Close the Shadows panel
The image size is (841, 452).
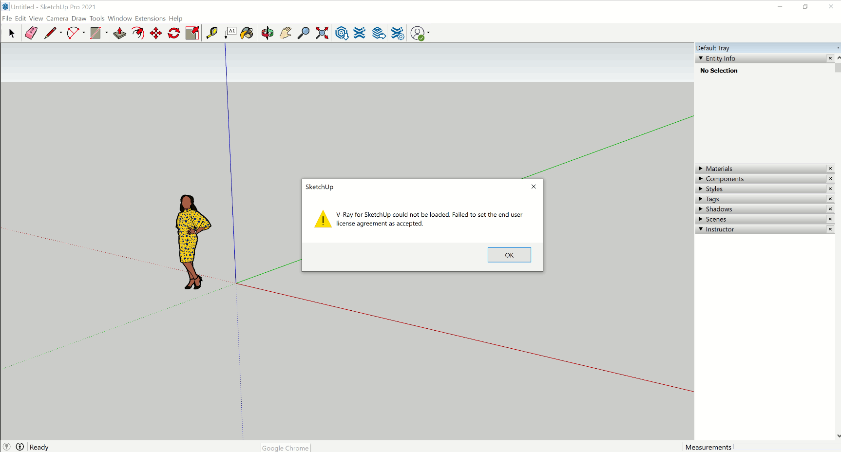click(x=830, y=209)
